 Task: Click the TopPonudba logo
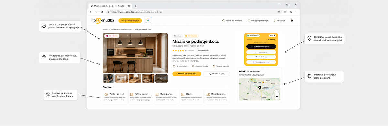click(103, 21)
